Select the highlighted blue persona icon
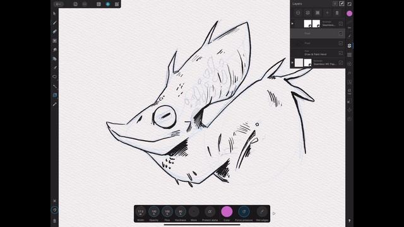The image size is (404, 227). click(x=108, y=4)
